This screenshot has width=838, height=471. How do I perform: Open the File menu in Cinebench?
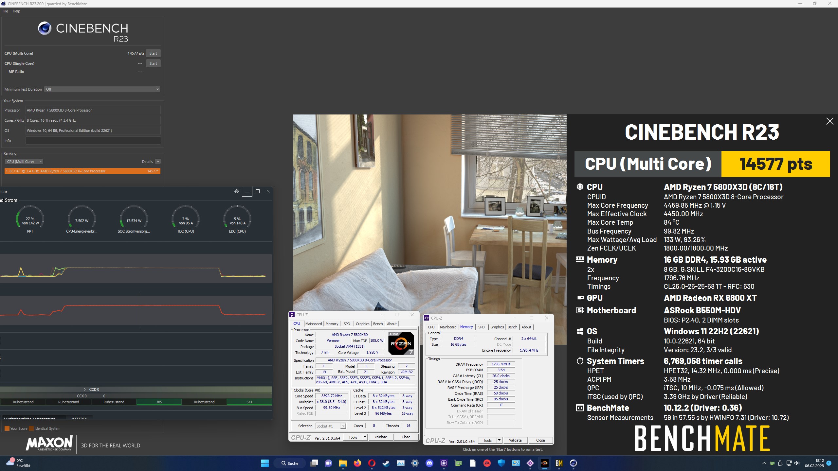point(5,11)
